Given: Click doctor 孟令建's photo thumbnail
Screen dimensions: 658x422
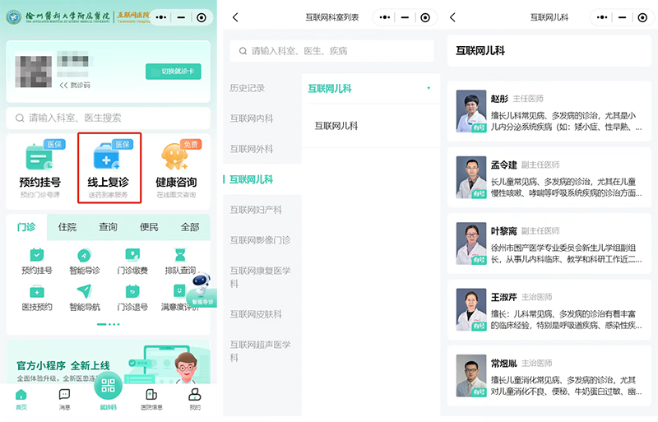Looking at the screenshot, I should 471,177.
